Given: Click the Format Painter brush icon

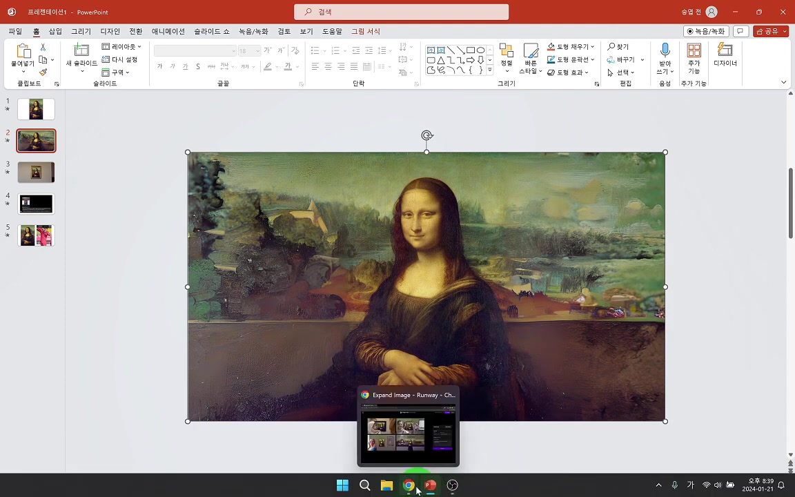Looking at the screenshot, I should (43, 72).
